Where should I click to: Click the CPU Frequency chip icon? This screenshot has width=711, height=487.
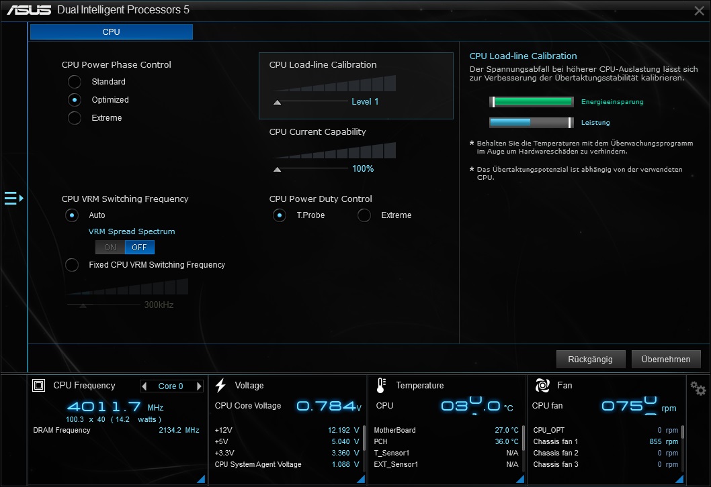point(38,385)
